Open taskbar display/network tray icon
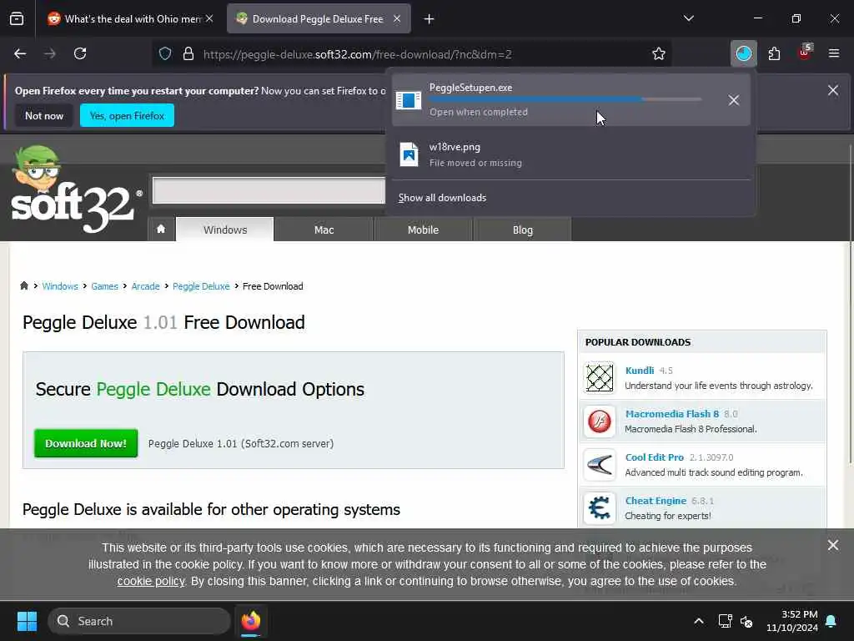The image size is (854, 641). click(x=725, y=621)
